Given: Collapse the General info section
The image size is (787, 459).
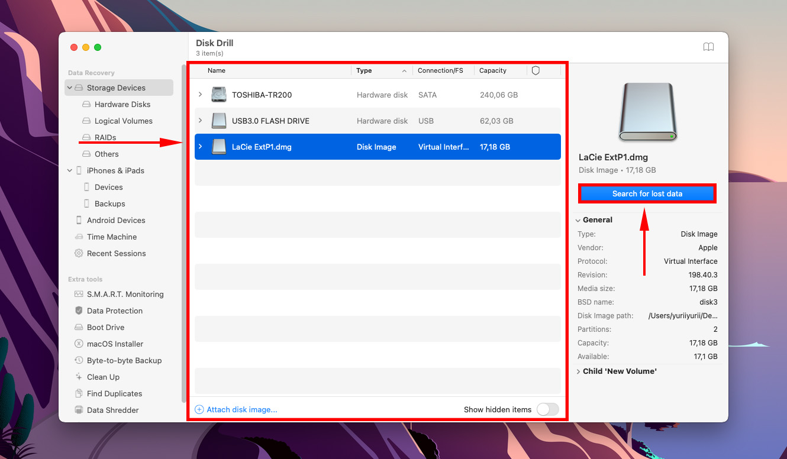Looking at the screenshot, I should [x=578, y=220].
